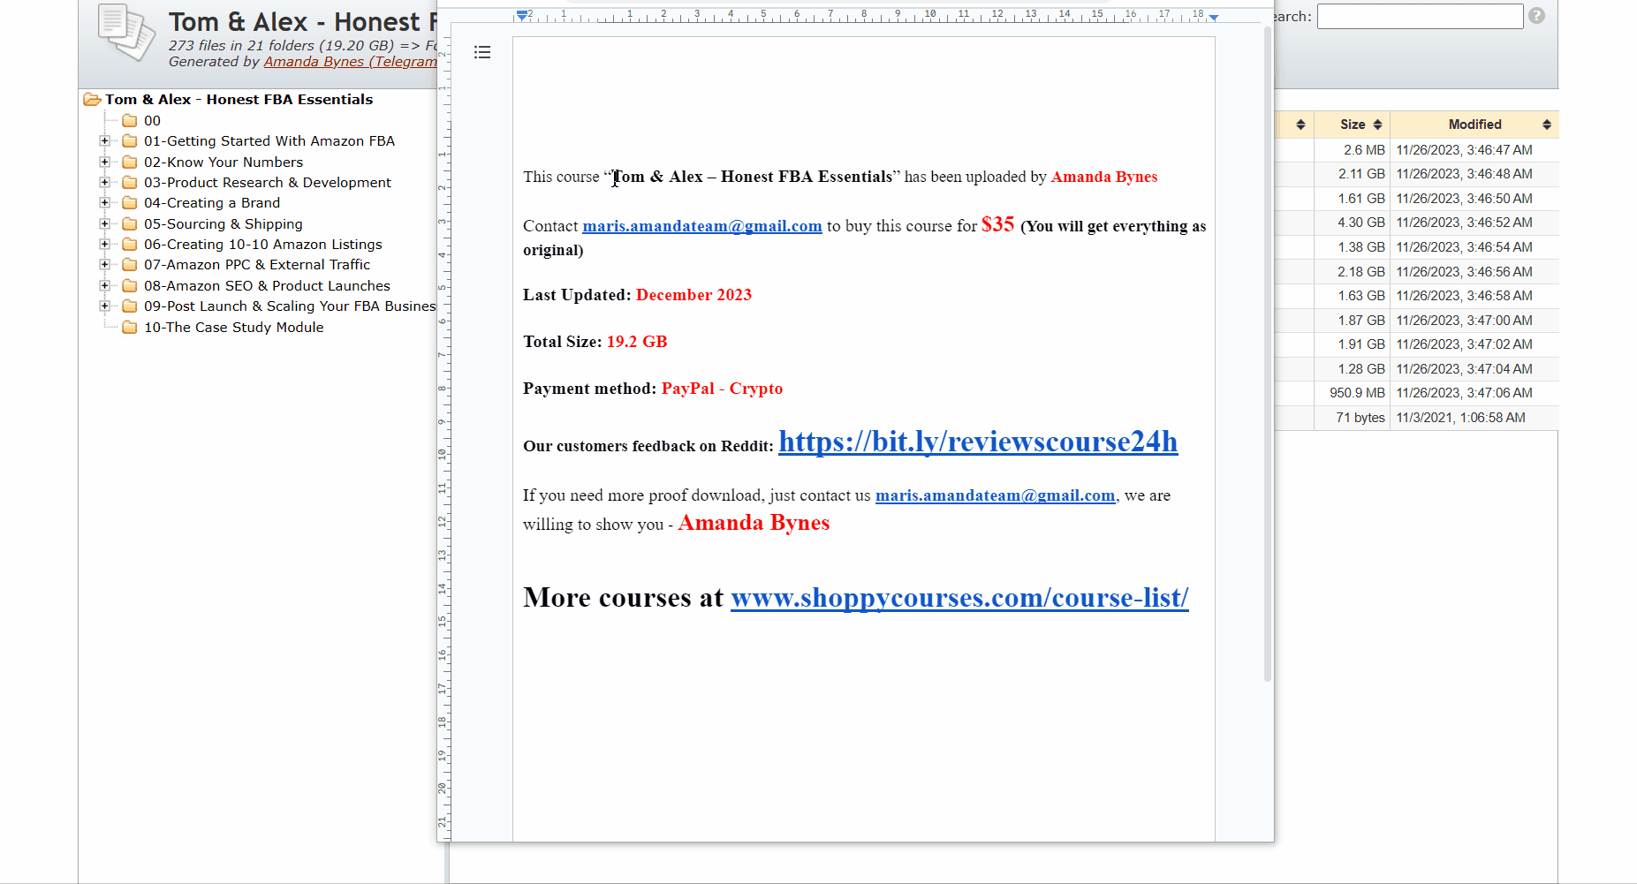The height and width of the screenshot is (884, 1637).
Task: Click the sort arrows in Modified column
Action: pos(1546,125)
